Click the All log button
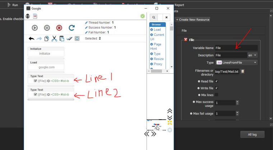Screen dimensions: 273x150 coord(252,134)
